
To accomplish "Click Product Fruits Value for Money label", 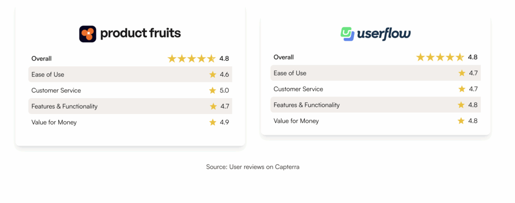I will 54,122.
